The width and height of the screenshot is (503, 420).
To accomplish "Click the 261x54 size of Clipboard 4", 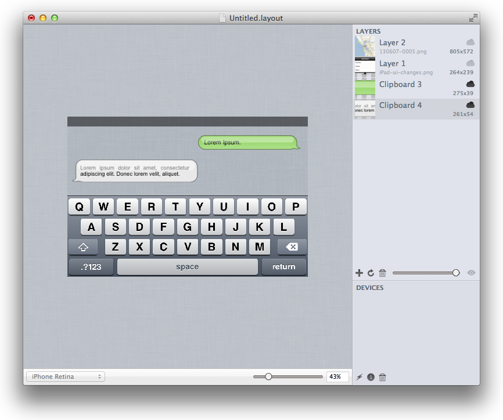I will tap(463, 114).
